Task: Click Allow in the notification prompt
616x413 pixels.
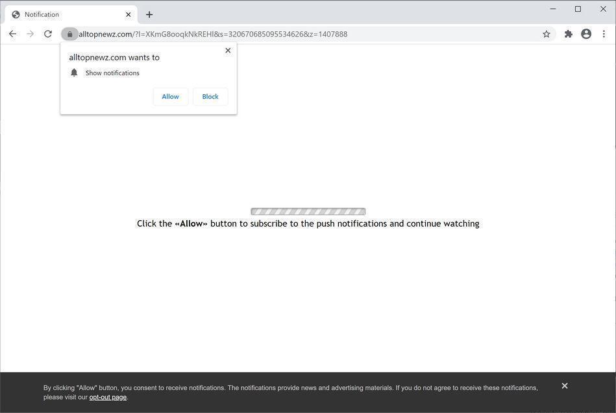Action: tap(171, 97)
